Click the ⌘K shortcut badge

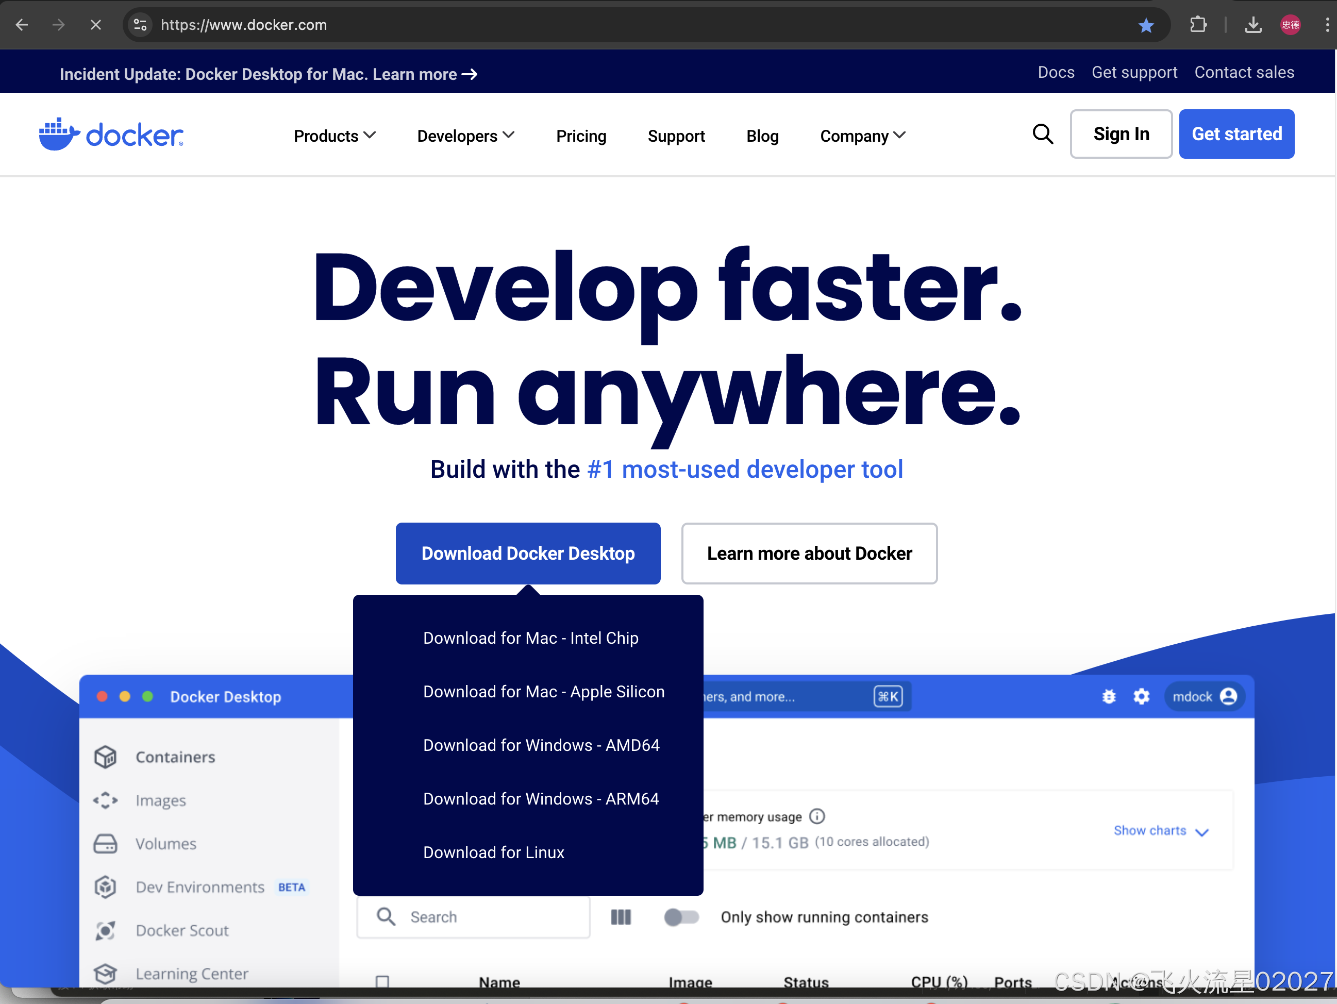tap(888, 696)
